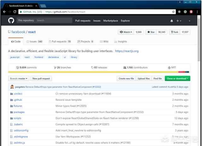
Task: Select the frontend topic tag
Action: click(x=39, y=57)
